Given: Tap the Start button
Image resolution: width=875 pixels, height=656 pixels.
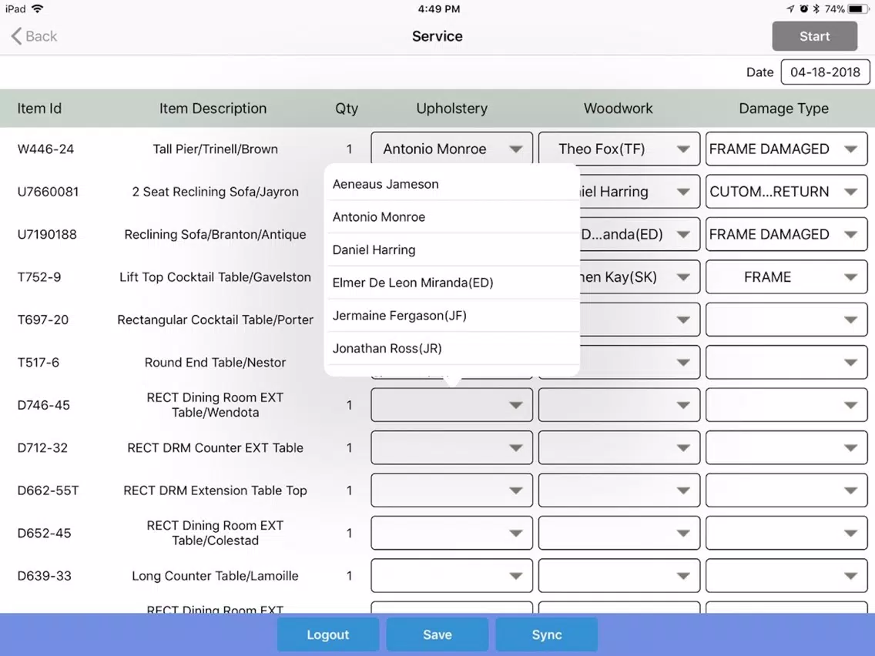Looking at the screenshot, I should (814, 36).
